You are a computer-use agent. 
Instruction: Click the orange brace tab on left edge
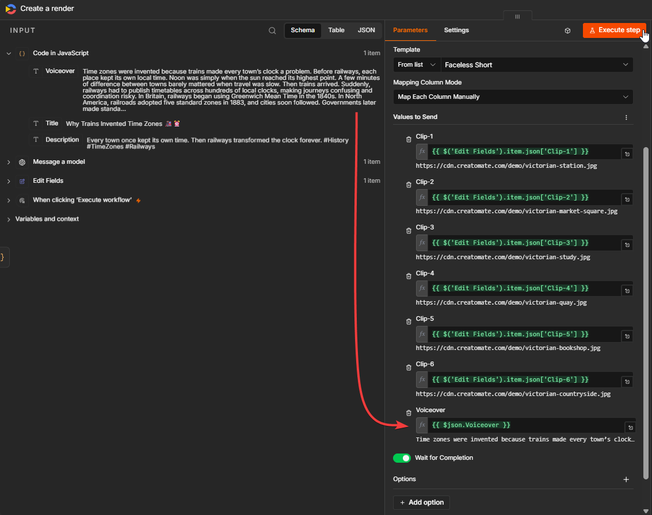tap(3, 257)
